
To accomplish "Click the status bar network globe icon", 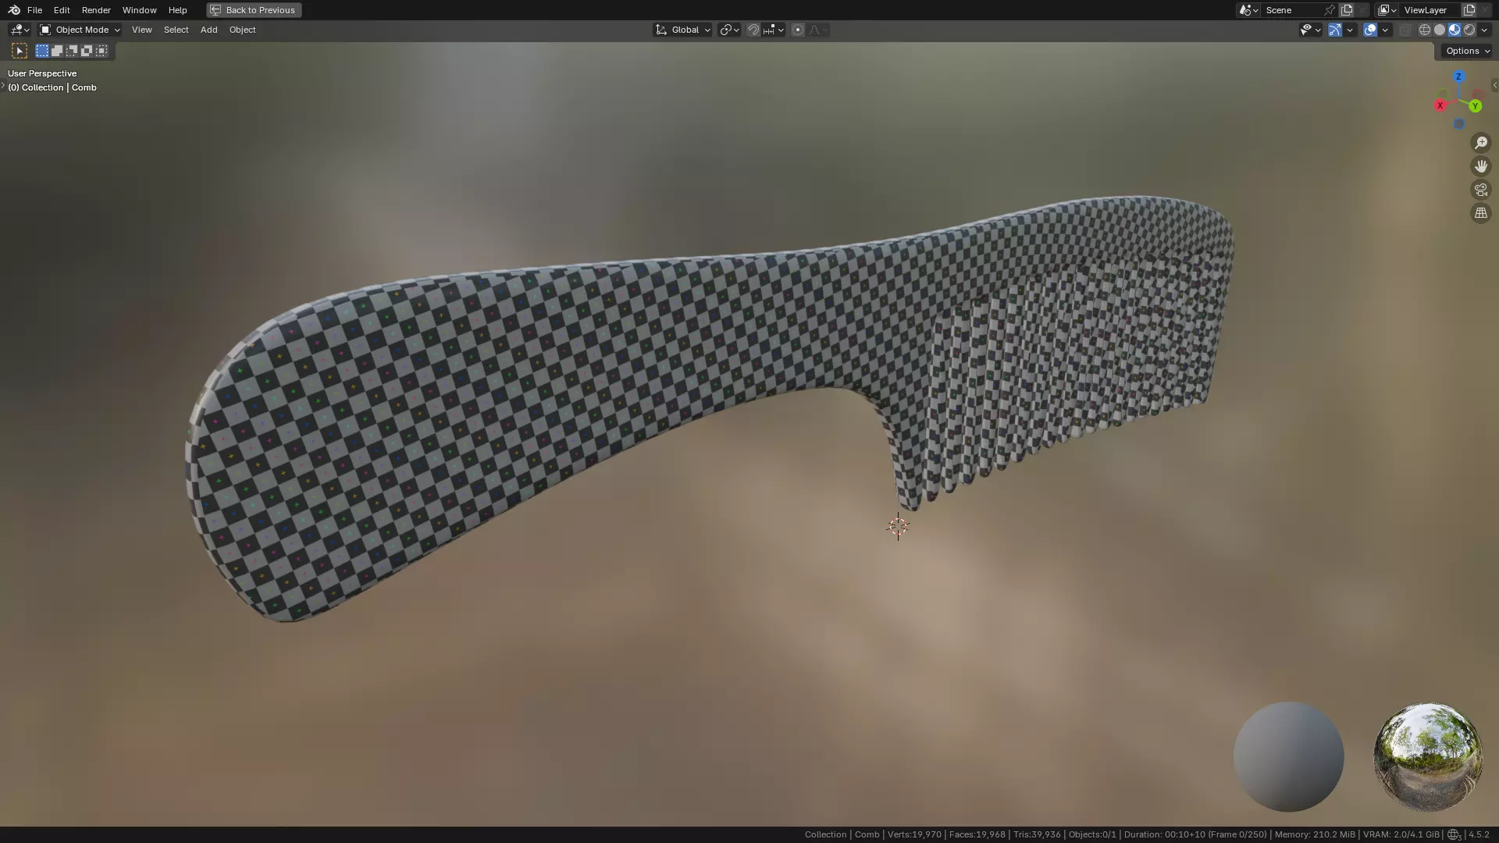I will click(x=1454, y=834).
